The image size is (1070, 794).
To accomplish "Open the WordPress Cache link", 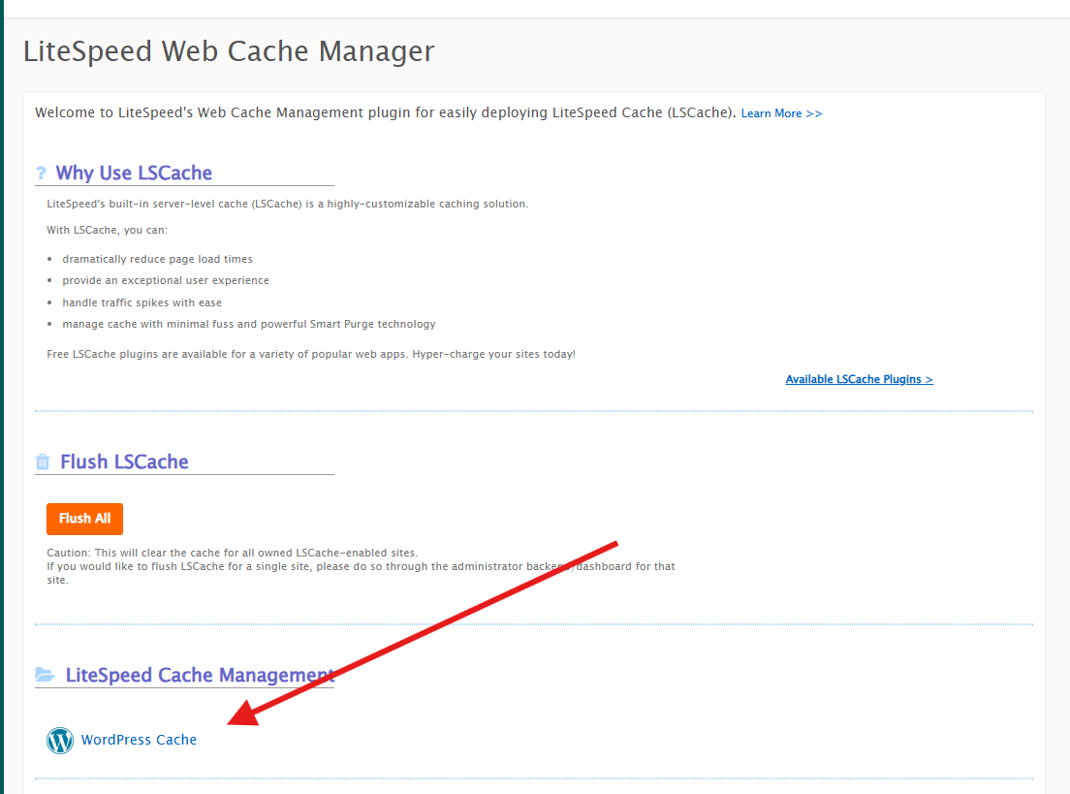I will [x=139, y=740].
